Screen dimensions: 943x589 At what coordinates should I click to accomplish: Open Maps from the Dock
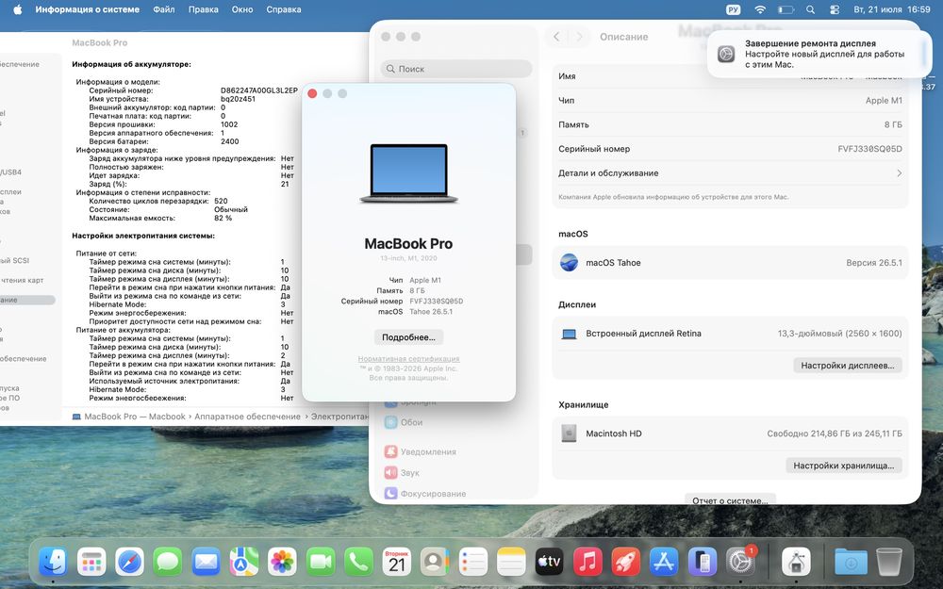[243, 562]
